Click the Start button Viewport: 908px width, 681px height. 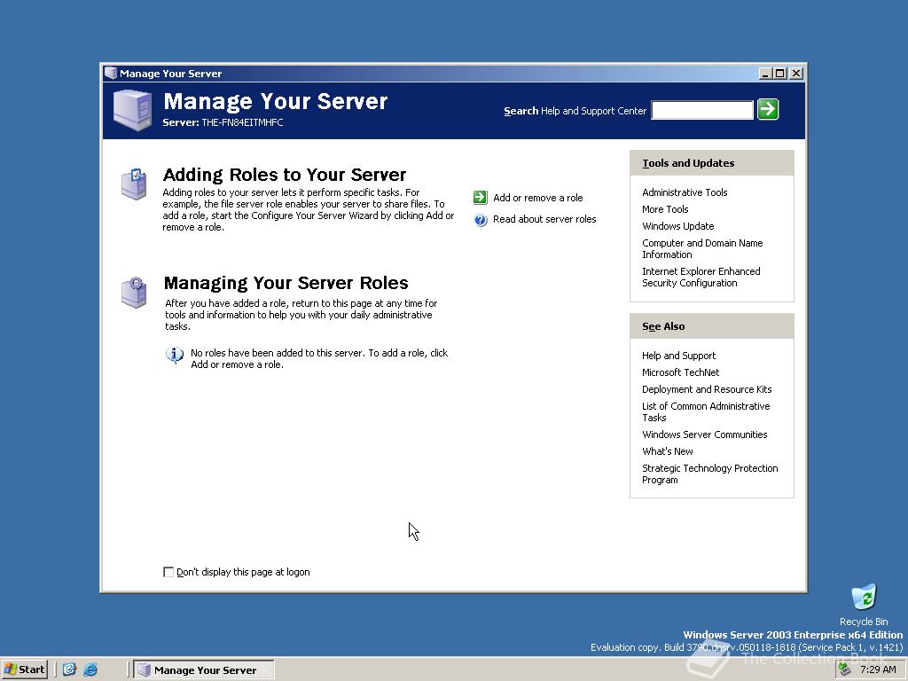pyautogui.click(x=24, y=669)
